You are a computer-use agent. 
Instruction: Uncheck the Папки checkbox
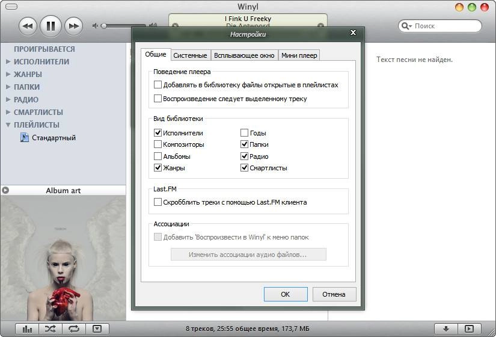244,144
